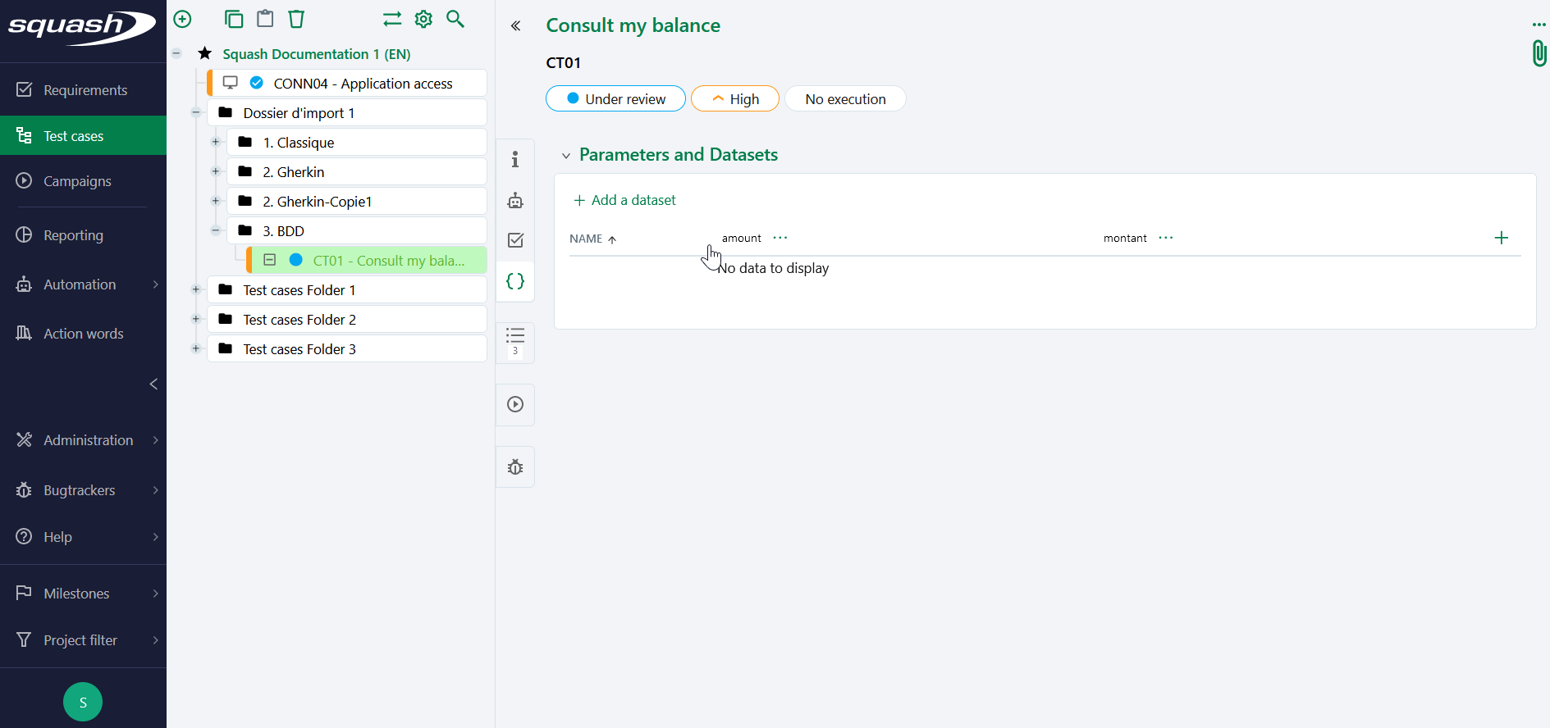Viewport: 1550px width, 728px height.
Task: Click Add a dataset link
Action: pos(624,200)
